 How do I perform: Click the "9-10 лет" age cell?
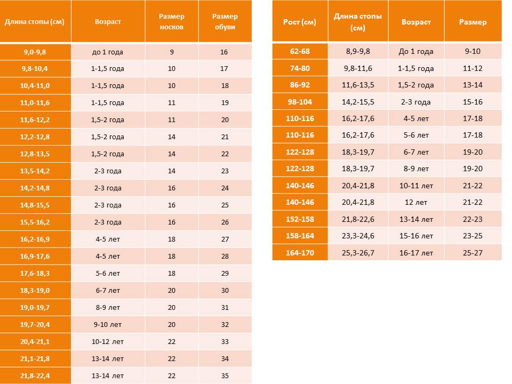click(108, 325)
